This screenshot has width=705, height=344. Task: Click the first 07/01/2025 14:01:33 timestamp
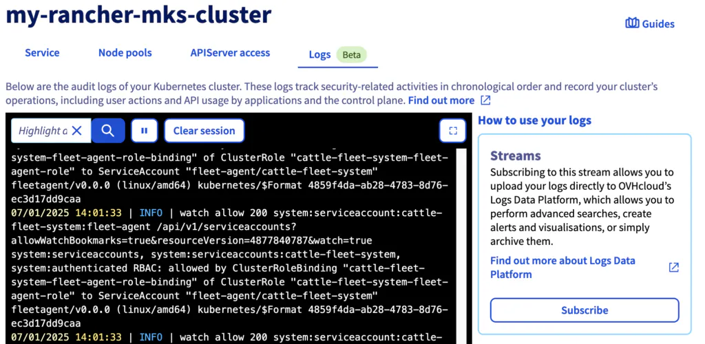[66, 213]
